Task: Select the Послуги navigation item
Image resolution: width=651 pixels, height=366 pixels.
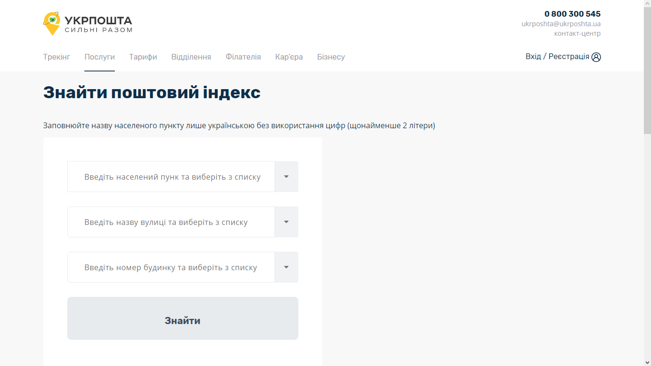Action: tap(100, 57)
